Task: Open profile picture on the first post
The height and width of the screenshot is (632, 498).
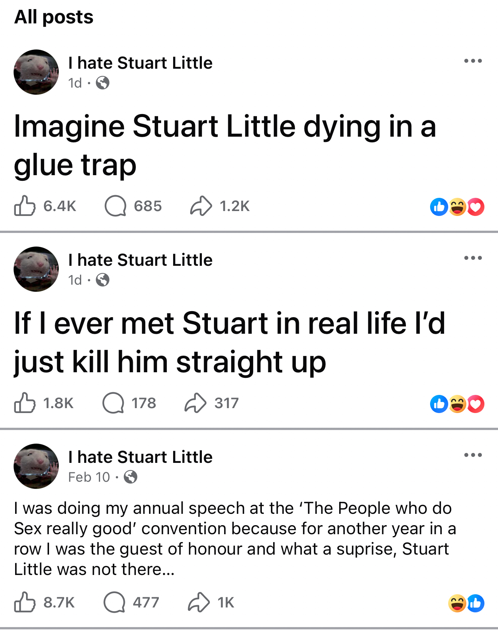Action: pos(36,72)
